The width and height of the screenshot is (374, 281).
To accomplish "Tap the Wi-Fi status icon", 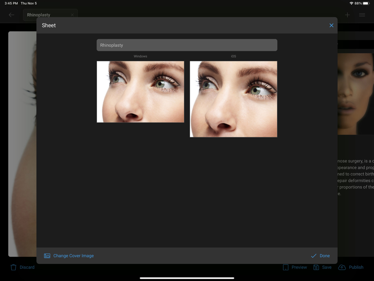I will coord(351,3).
